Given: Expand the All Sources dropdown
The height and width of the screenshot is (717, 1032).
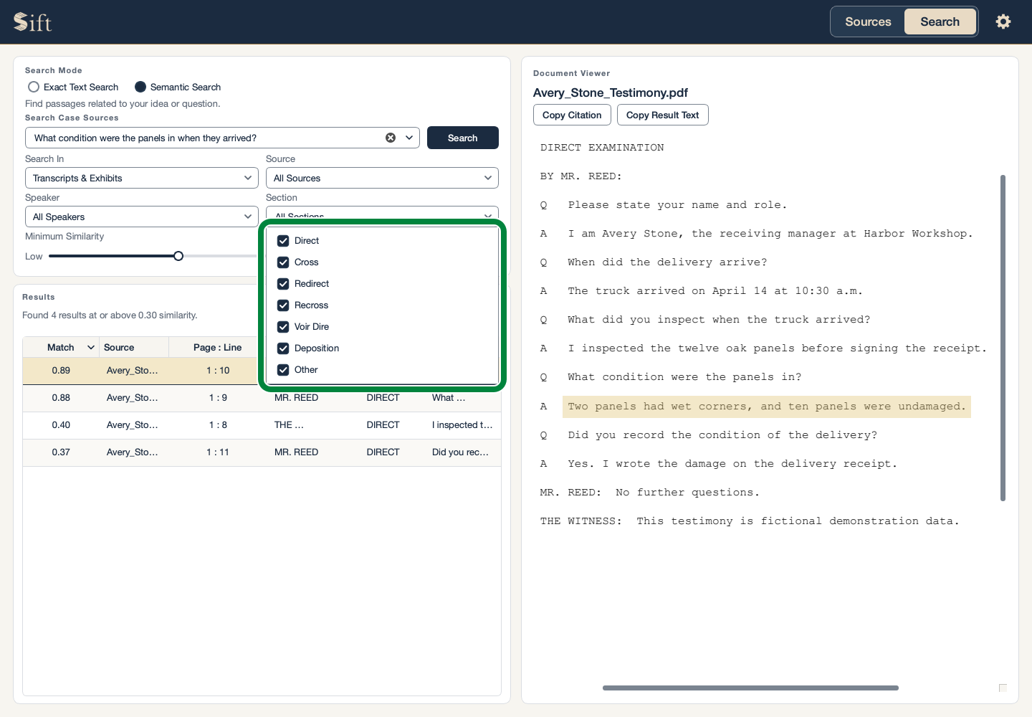Looking at the screenshot, I should pyautogui.click(x=382, y=178).
